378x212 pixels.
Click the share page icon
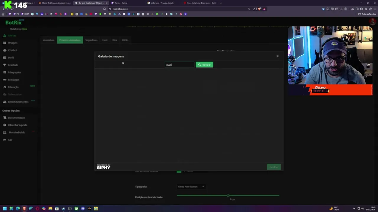pyautogui.click(x=254, y=9)
